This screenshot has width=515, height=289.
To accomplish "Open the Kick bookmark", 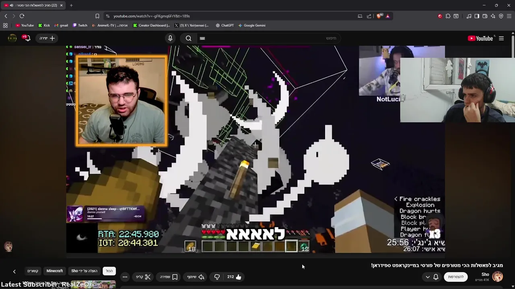I will click(x=44, y=25).
